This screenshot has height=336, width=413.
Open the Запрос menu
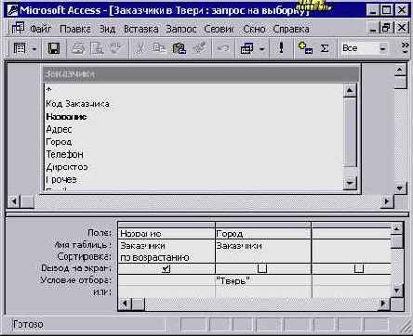pos(181,29)
